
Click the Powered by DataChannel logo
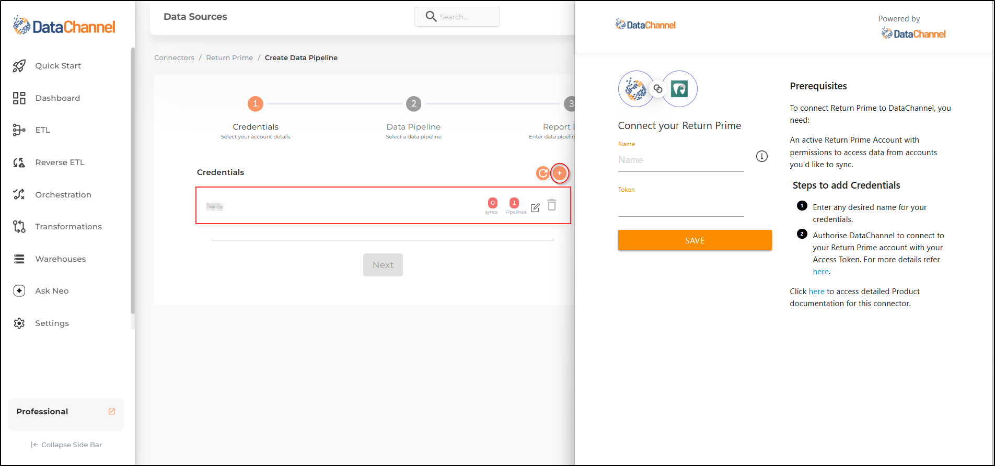(x=913, y=34)
